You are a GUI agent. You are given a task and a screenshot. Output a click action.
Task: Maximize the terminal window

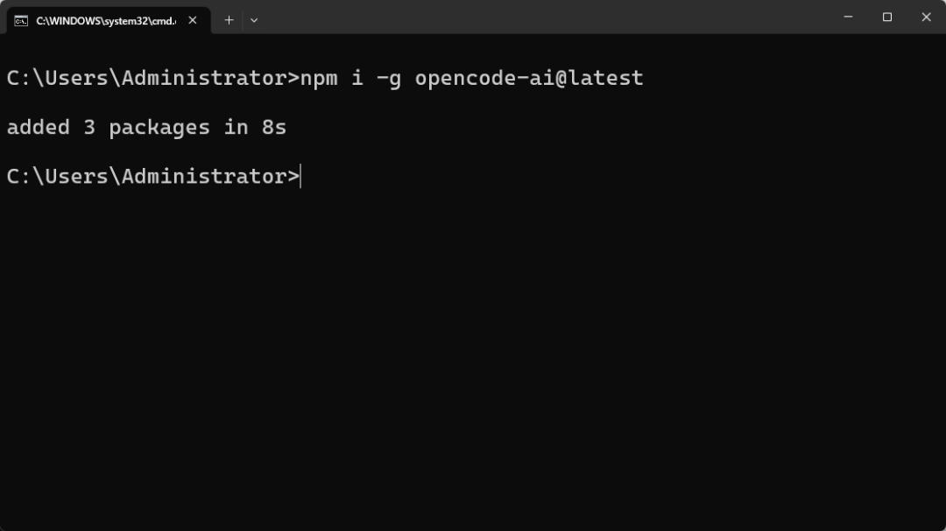[887, 17]
